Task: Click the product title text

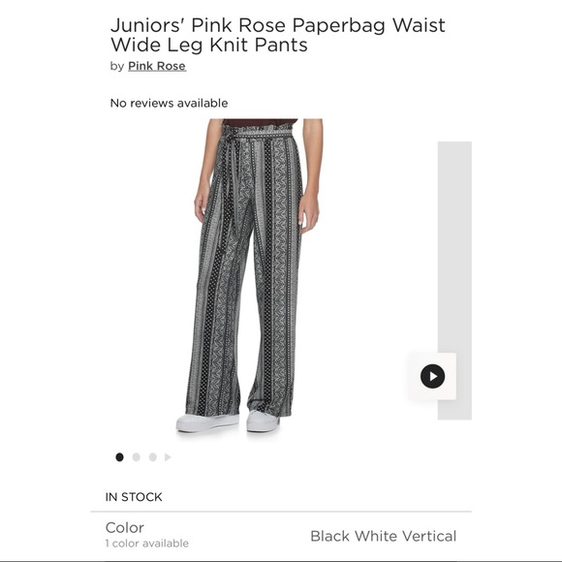Action: tap(278, 35)
